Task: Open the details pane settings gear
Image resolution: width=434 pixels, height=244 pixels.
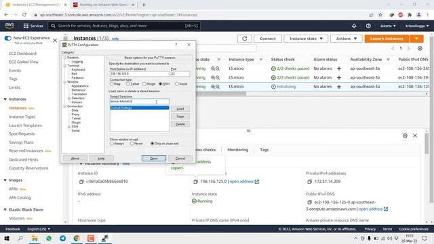Action: [x=405, y=136]
